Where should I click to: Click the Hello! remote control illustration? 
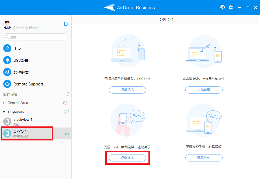point(204,121)
